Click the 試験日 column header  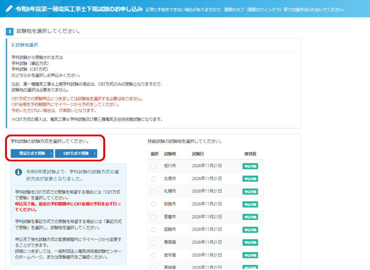pyautogui.click(x=198, y=154)
